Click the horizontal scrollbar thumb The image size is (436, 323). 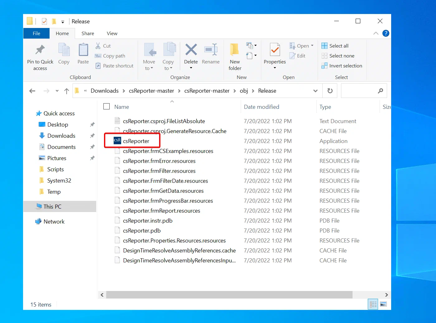[x=229, y=295]
